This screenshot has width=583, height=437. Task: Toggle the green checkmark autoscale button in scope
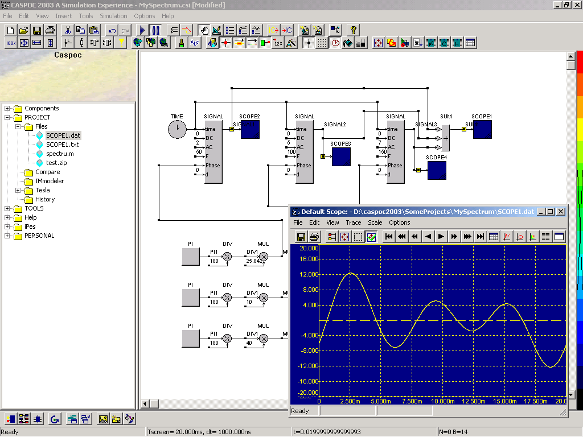(371, 237)
